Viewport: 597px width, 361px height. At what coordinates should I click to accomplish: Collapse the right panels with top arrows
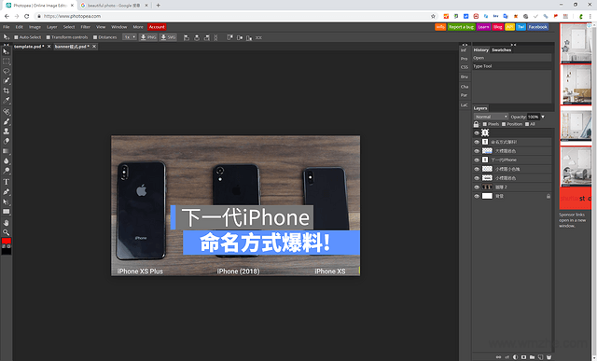pos(513,45)
